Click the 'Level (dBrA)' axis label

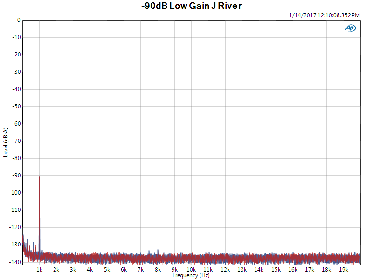[6, 142]
